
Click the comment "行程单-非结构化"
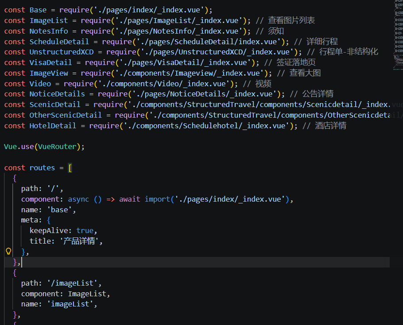pyautogui.click(x=349, y=52)
